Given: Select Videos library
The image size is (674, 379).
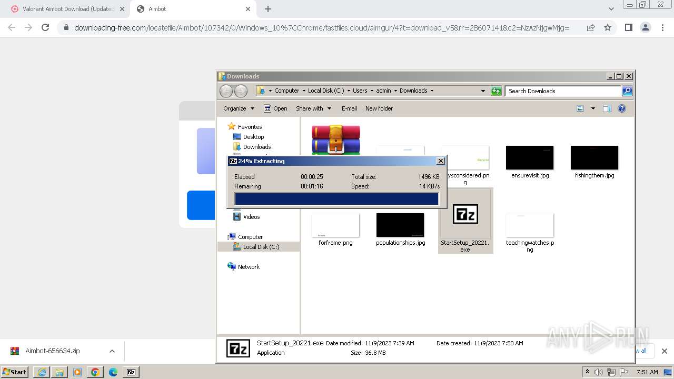Looking at the screenshot, I should point(251,217).
